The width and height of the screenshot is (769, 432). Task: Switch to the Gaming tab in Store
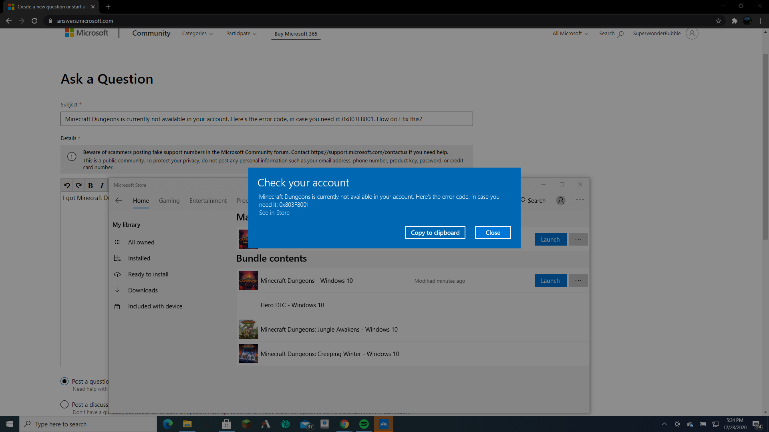click(169, 201)
